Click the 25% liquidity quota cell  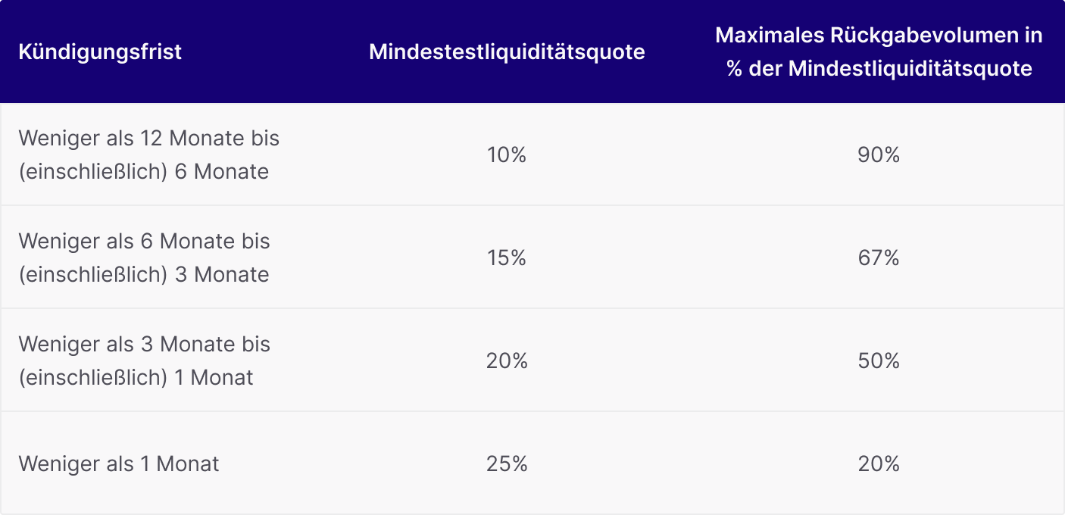click(507, 463)
